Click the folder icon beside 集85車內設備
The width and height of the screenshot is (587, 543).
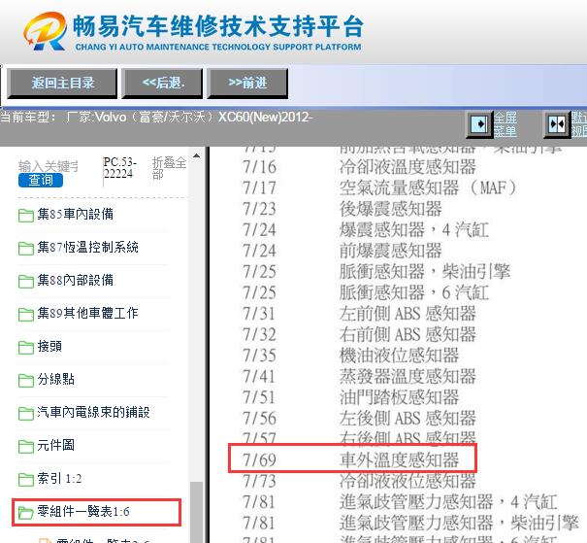(26, 216)
